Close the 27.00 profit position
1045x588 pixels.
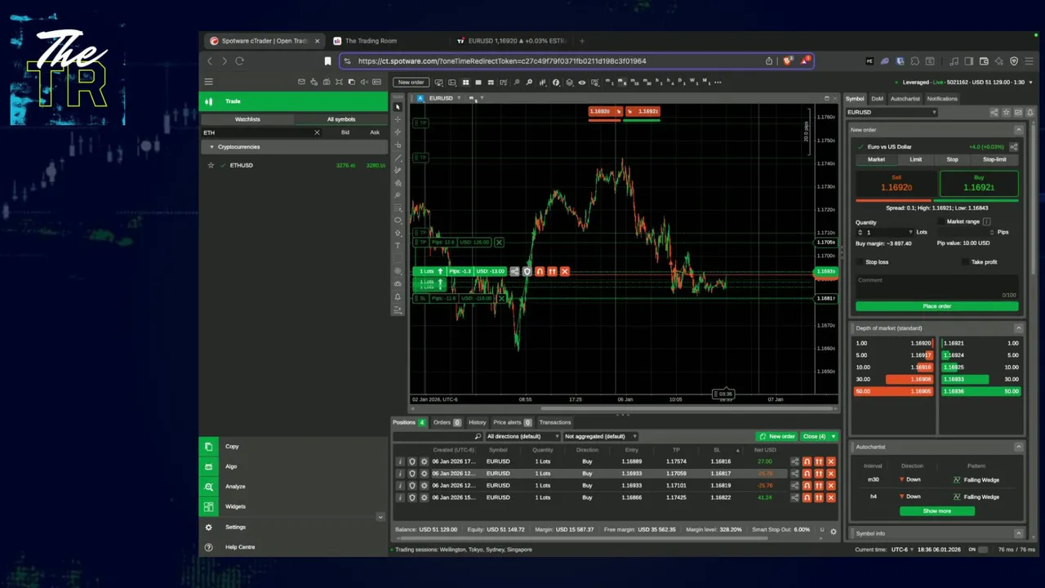(x=830, y=461)
